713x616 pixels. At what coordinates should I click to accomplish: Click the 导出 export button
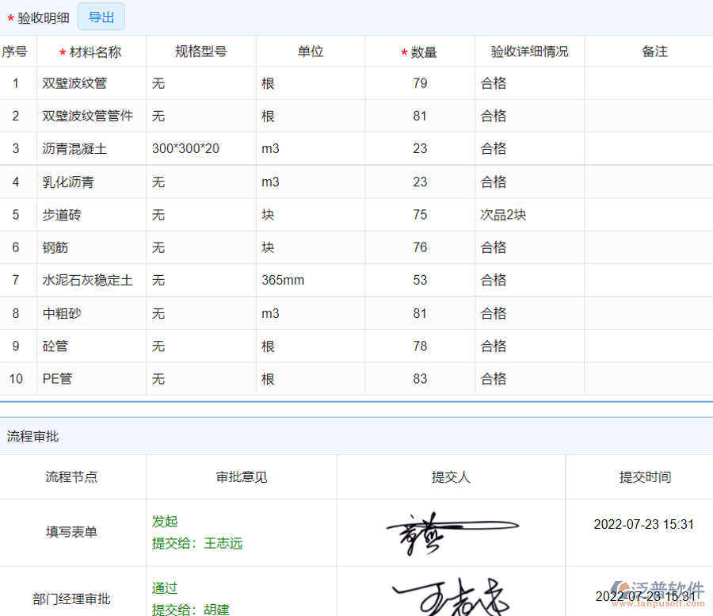[101, 17]
